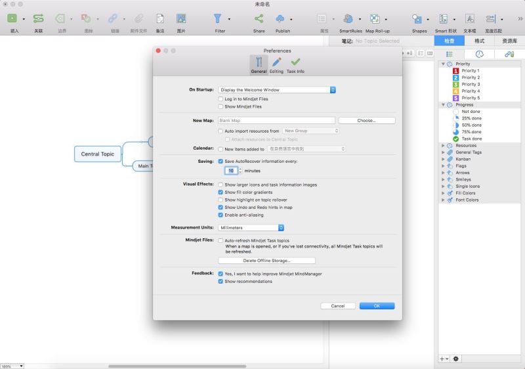Switch to Task Info preferences tab

point(295,65)
